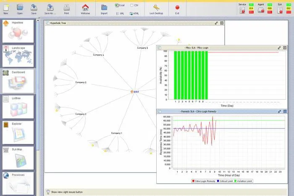Click the Time (Day) axis label
Image resolution: width=294 pixels, height=196 pixels.
[x=227, y=106]
